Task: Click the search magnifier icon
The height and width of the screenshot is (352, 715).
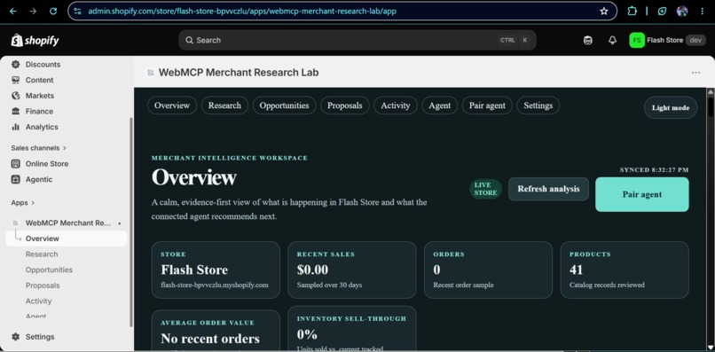Action: pyautogui.click(x=189, y=40)
